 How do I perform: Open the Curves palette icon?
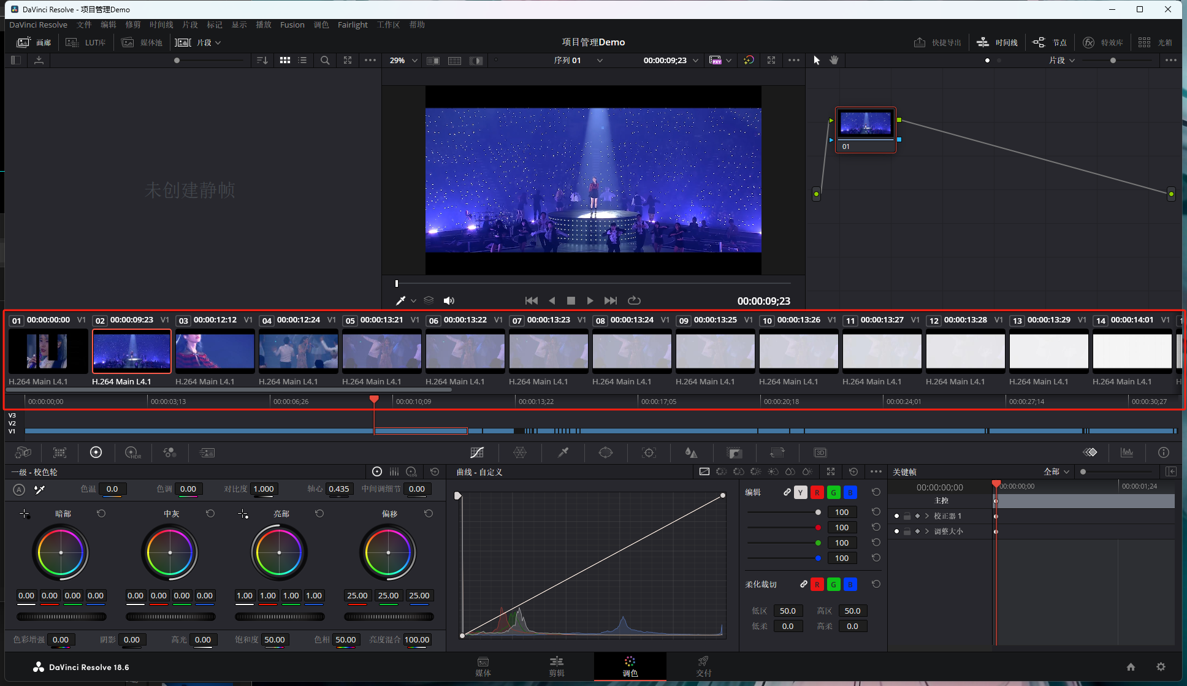(x=477, y=452)
